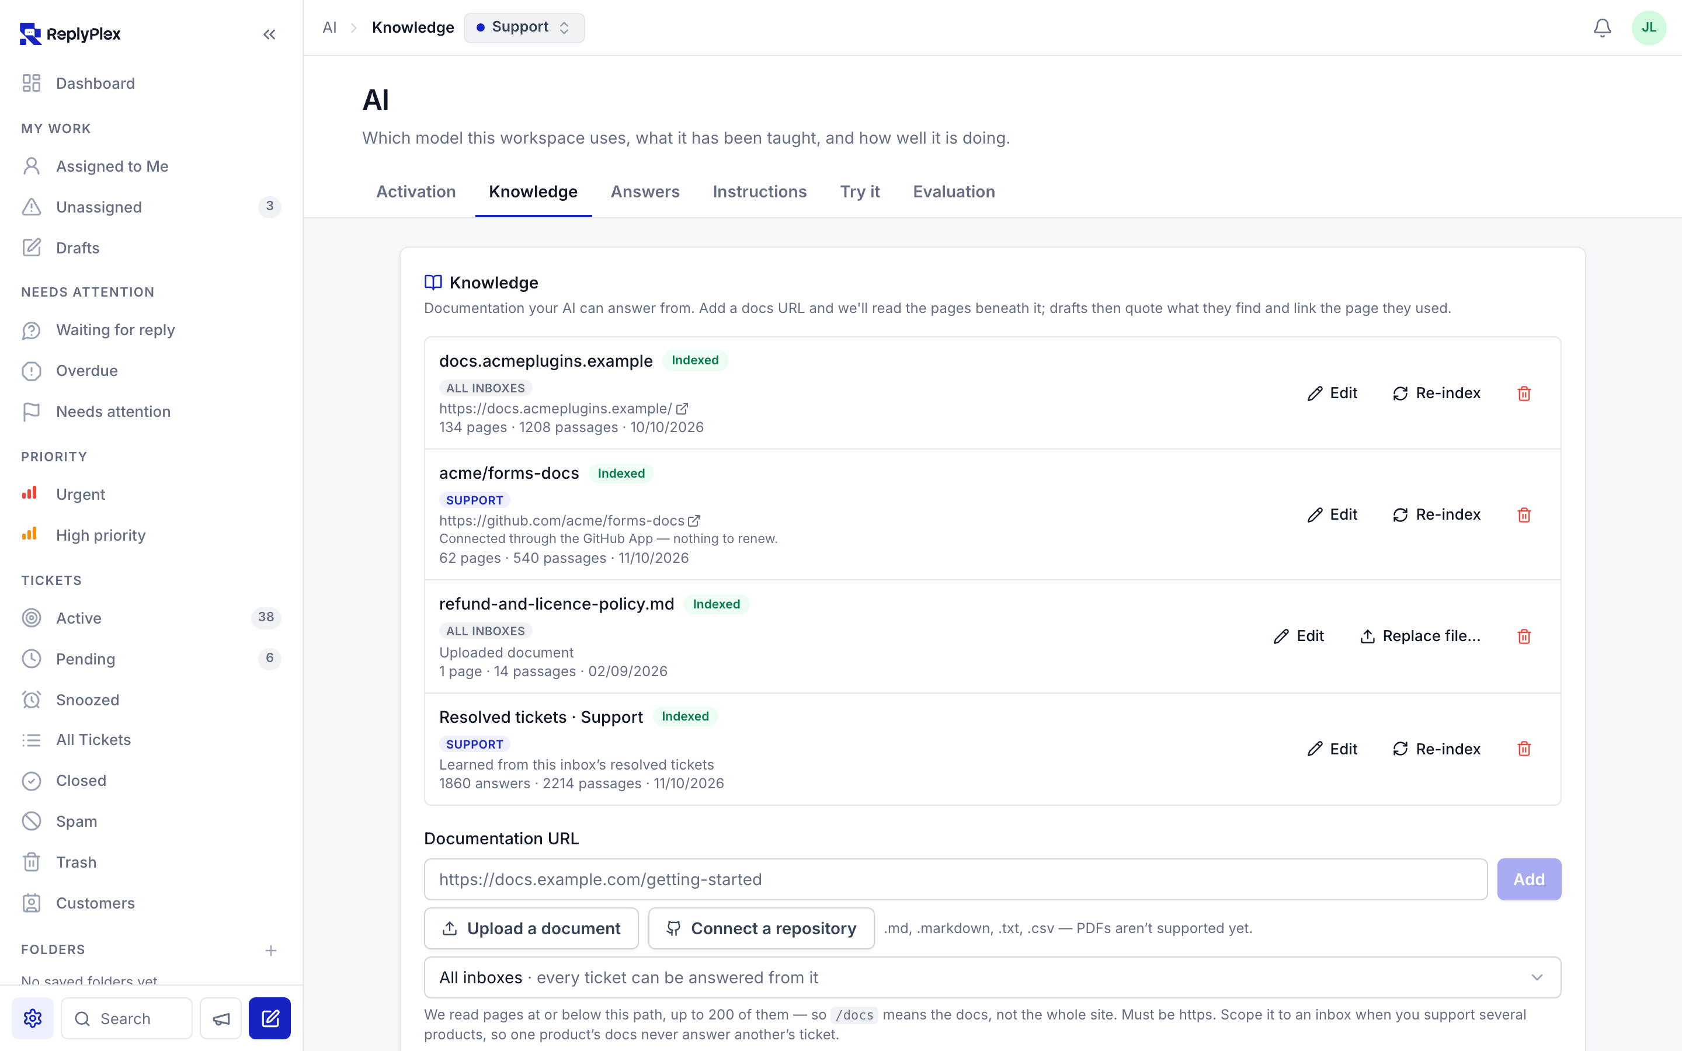Click the Knowledge breadcrumb

coord(413,28)
